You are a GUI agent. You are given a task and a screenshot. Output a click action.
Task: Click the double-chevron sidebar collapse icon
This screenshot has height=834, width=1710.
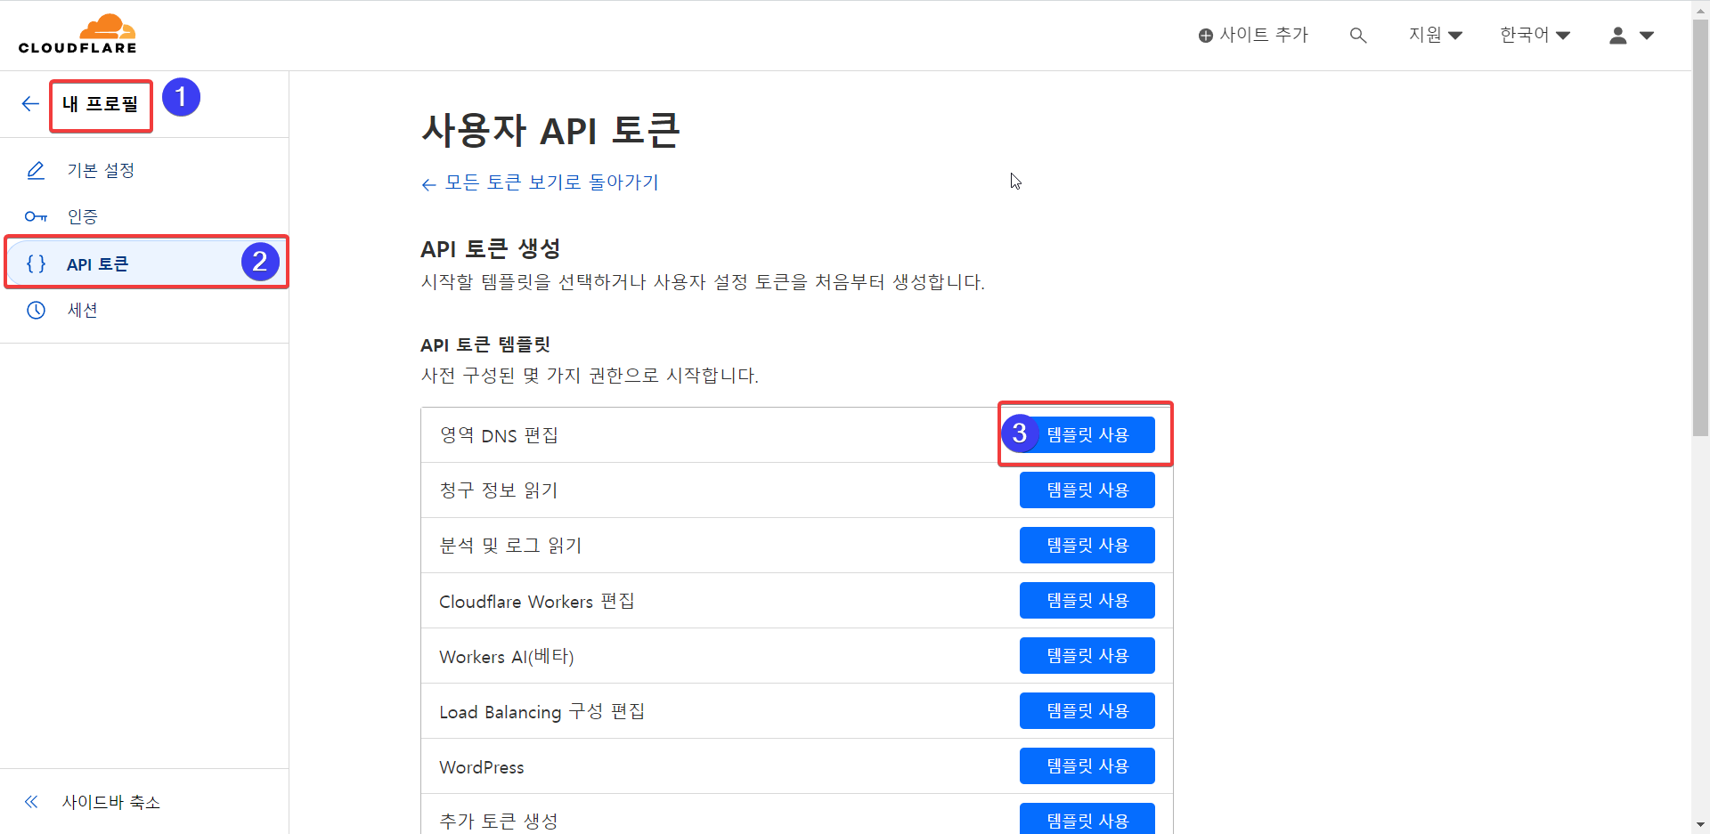[31, 801]
